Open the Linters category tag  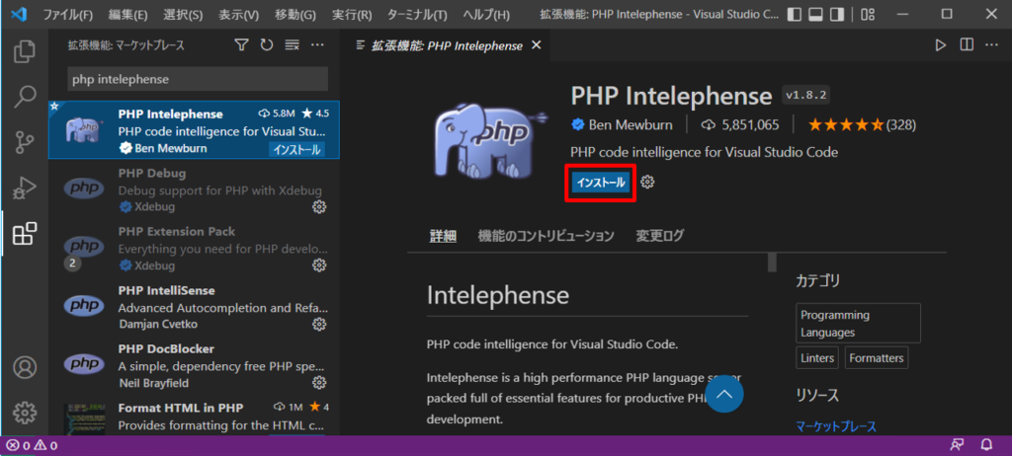click(x=817, y=358)
